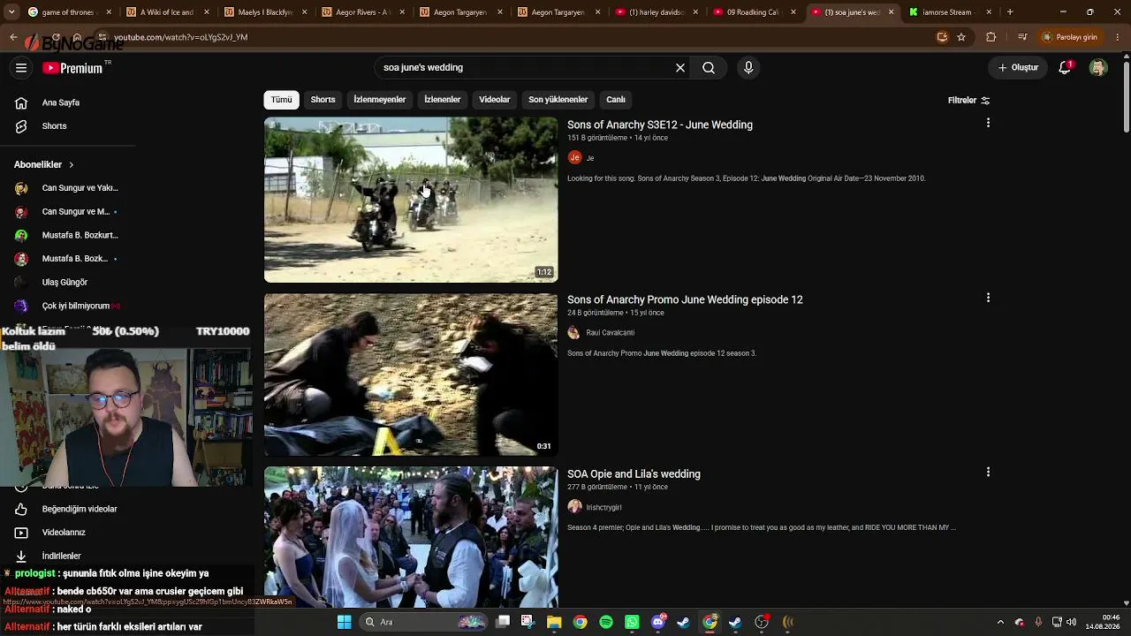The width and height of the screenshot is (1131, 636).
Task: Open WhatsApp from the taskbar
Action: tap(632, 622)
